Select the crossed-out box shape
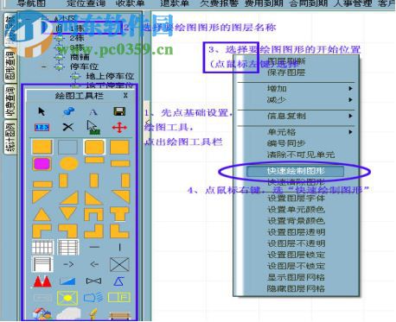The height and width of the screenshot is (322, 396). [119, 264]
